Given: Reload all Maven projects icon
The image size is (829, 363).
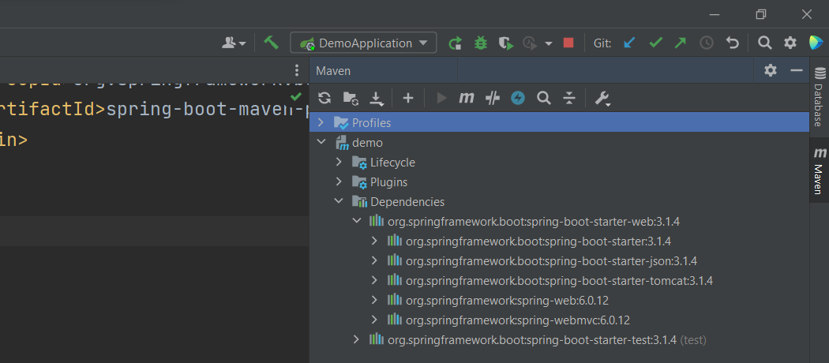Looking at the screenshot, I should tap(324, 98).
